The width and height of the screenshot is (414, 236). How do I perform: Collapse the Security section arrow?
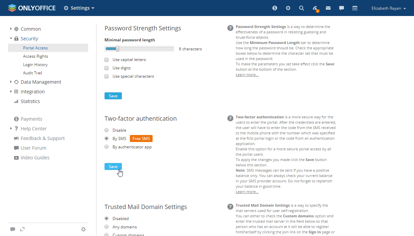(x=11, y=38)
